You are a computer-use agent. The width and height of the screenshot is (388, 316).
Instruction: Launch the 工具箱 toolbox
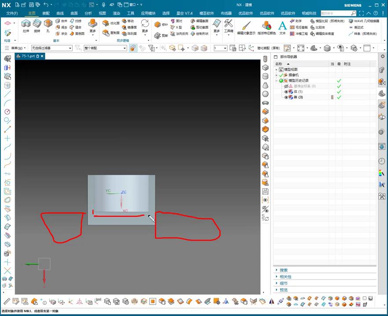coord(228,25)
